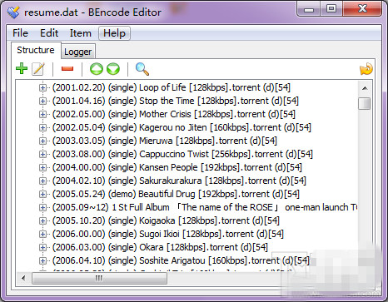Expand the Beautiful Drug demo node
Image resolution: width=388 pixels, height=302 pixels.
[x=42, y=194]
